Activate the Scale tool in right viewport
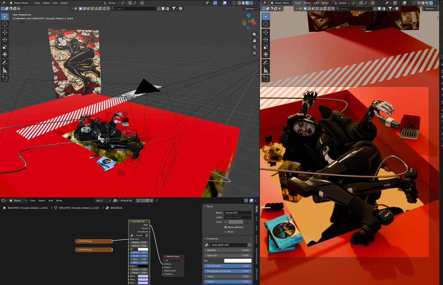Image resolution: width=443 pixels, height=285 pixels. [x=266, y=47]
